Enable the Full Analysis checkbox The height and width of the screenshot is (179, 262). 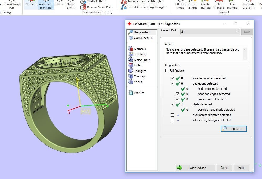[x=167, y=71]
